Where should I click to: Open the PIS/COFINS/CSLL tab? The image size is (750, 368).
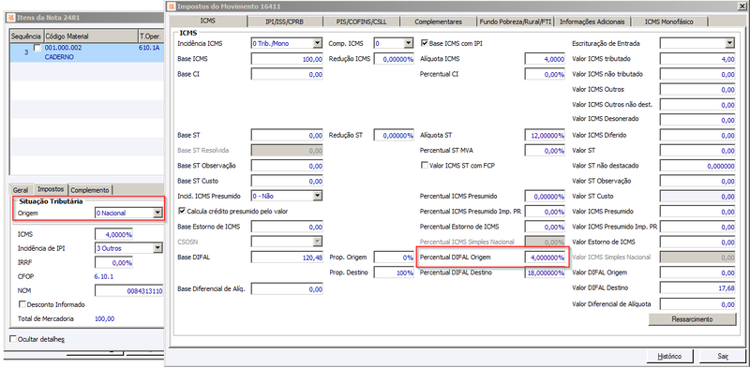[x=361, y=22]
